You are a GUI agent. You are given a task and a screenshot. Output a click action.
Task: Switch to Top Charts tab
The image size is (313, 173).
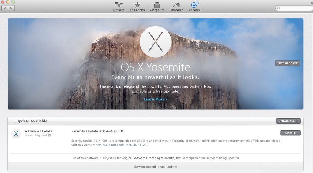pyautogui.click(x=137, y=7)
